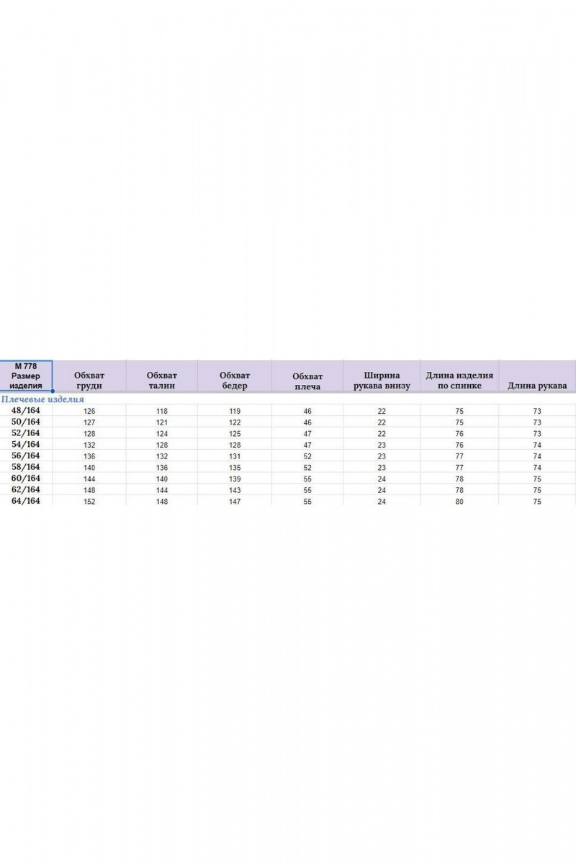This screenshot has width=576, height=865.
Task: Click the blue fill handle of the selected cell
Action: click(x=53, y=391)
